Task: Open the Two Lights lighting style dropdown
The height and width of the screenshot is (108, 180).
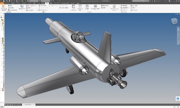Action: click(32, 10)
